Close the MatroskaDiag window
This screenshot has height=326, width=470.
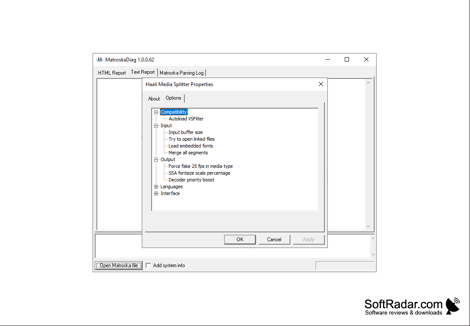click(x=366, y=60)
